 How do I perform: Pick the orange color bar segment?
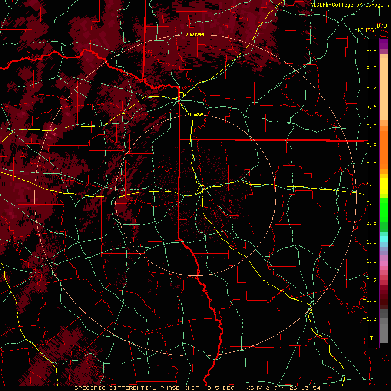384,149
